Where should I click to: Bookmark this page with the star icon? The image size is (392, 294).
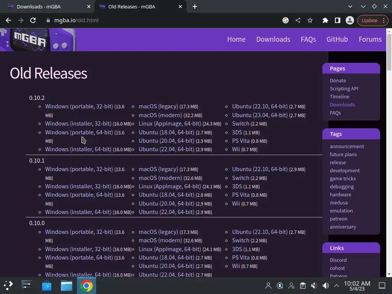point(310,20)
